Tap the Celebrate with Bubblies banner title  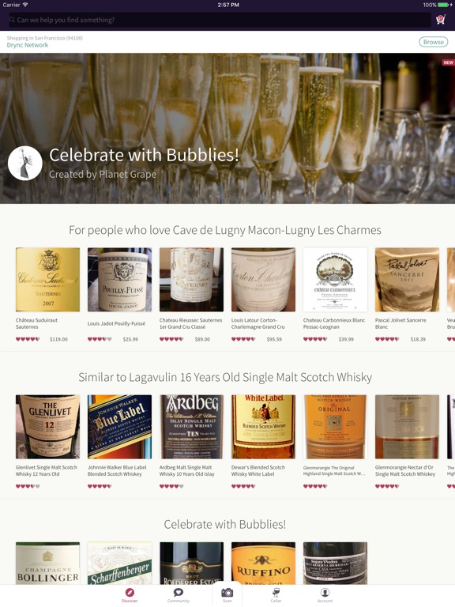tap(144, 155)
